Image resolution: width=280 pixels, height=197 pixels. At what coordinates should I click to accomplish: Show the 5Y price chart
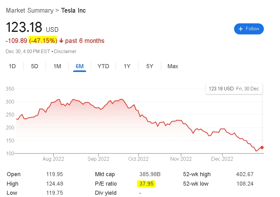pyautogui.click(x=150, y=66)
